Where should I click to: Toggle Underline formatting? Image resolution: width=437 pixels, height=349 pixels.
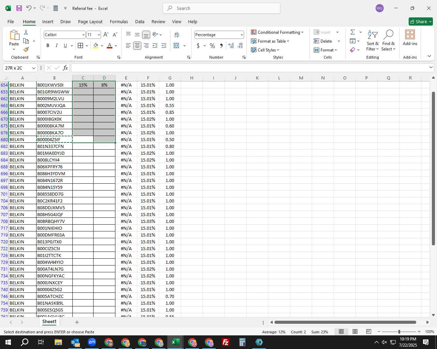[65, 46]
